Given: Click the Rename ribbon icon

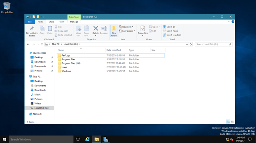Looking at the screenshot, I should [104, 30].
